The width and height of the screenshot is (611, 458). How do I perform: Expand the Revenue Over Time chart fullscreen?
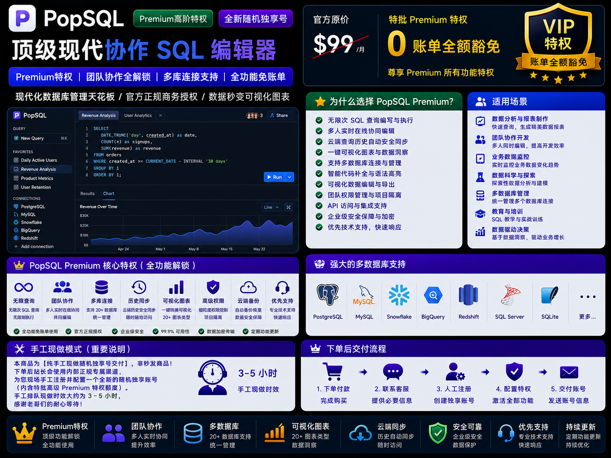click(x=289, y=207)
